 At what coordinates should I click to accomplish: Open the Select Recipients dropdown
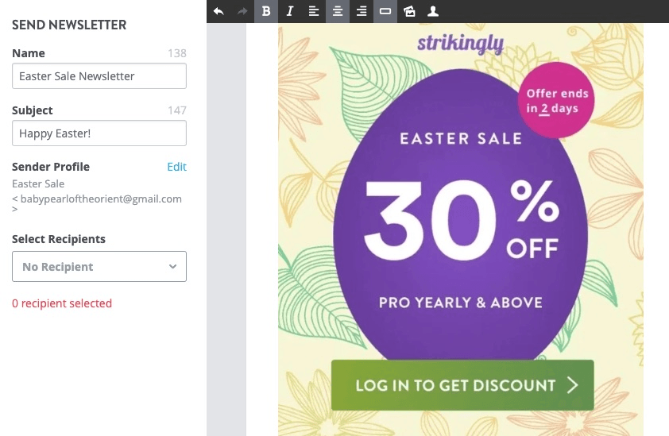[99, 267]
